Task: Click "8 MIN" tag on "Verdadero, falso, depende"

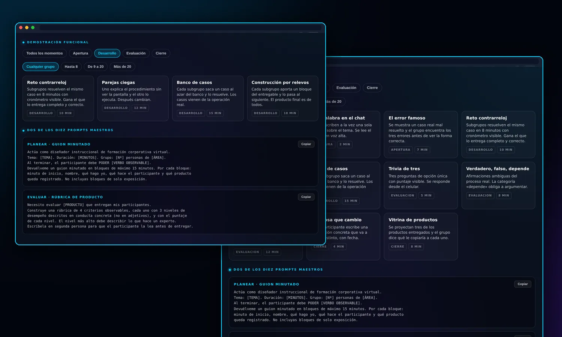Action: pyautogui.click(x=504, y=195)
